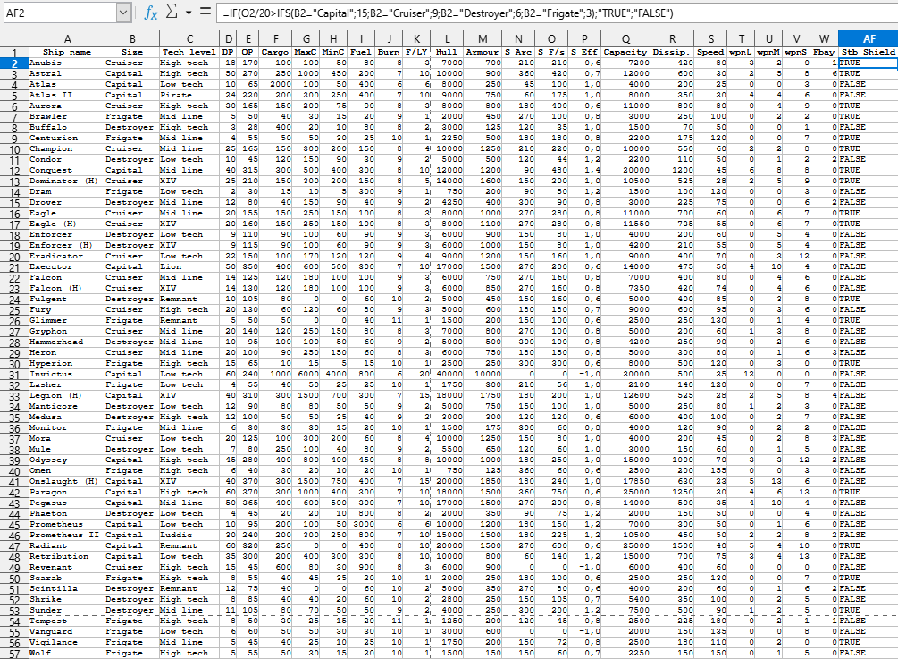Image resolution: width=898 pixels, height=659 pixels.
Task: Select the 'Tempest' cell
Action: point(67,621)
